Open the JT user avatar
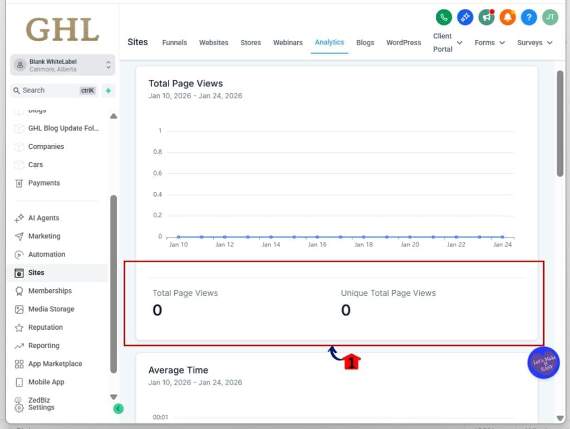The image size is (570, 429). (550, 17)
